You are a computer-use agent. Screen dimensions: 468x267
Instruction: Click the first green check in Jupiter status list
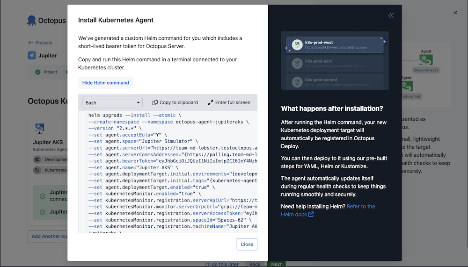pos(43,196)
